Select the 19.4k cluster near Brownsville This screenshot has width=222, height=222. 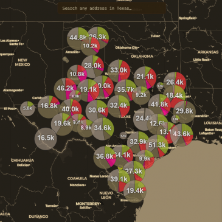[135, 191]
